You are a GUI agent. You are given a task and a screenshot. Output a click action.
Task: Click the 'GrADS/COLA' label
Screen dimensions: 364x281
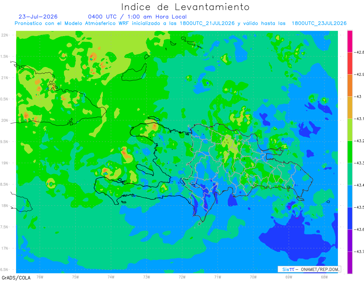(x=16, y=278)
